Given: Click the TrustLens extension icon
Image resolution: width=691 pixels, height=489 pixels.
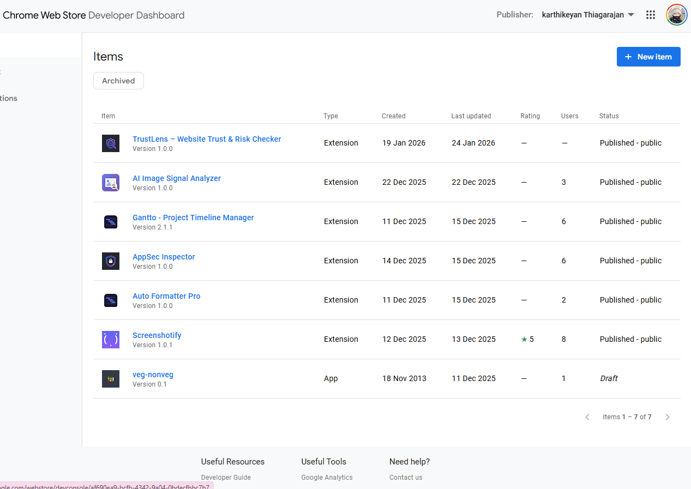Looking at the screenshot, I should pyautogui.click(x=111, y=143).
